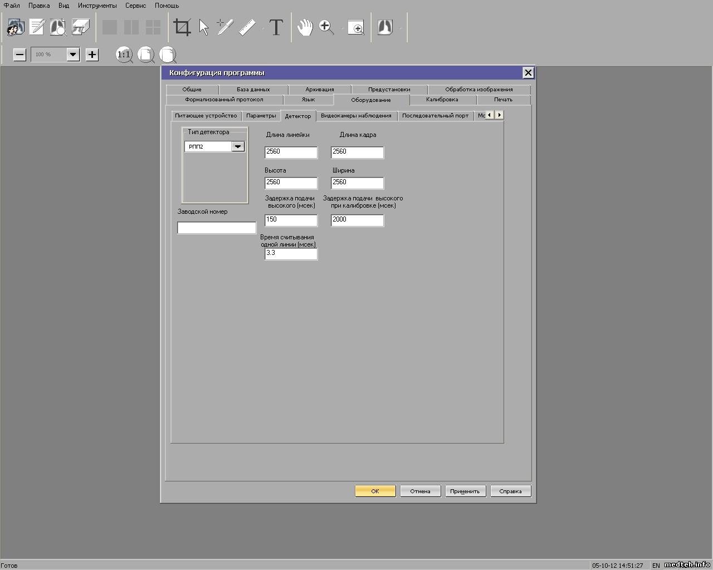Open the detector type dropdown
713x570 pixels.
click(x=238, y=146)
